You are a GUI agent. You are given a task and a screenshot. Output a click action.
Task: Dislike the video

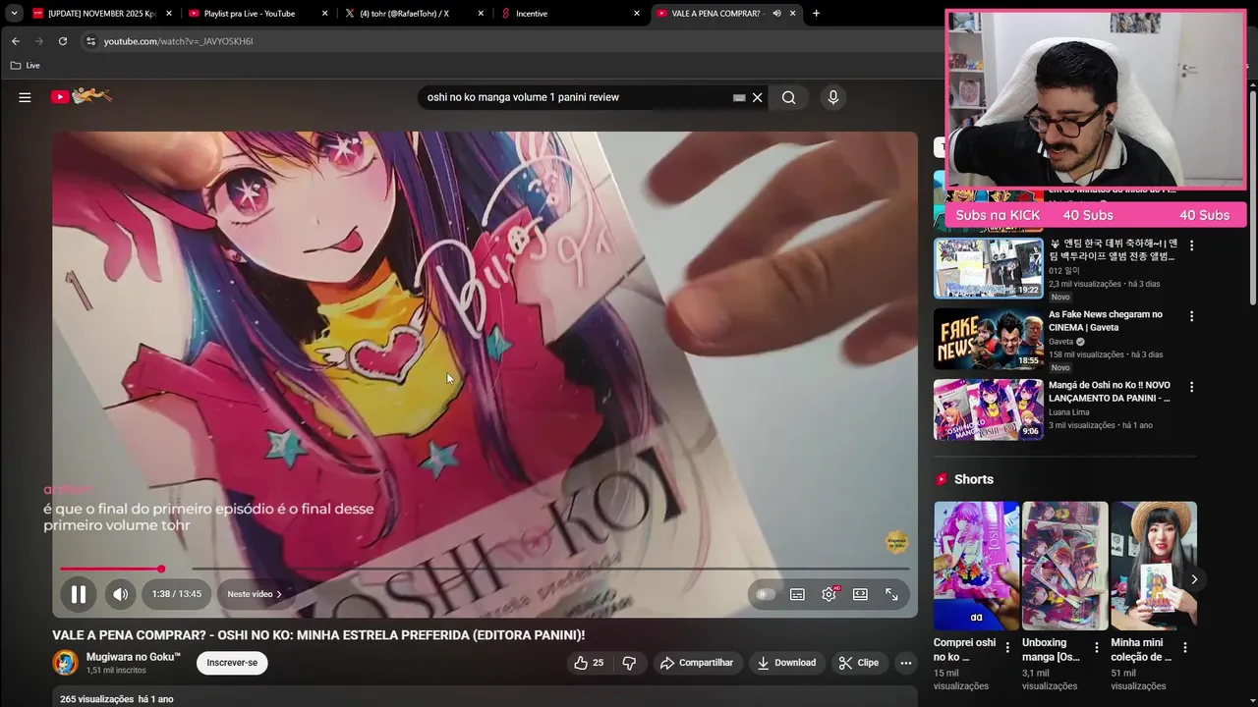[x=630, y=663]
